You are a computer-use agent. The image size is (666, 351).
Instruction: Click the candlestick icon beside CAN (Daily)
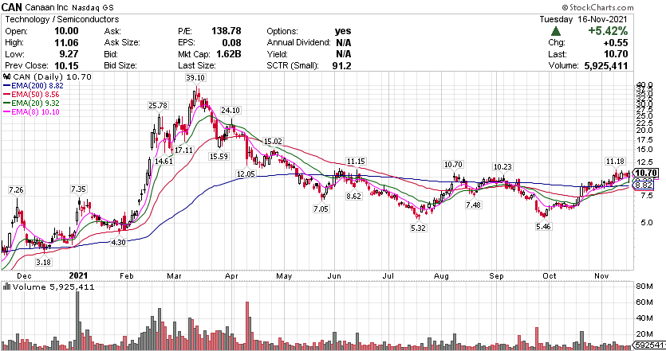coord(7,76)
